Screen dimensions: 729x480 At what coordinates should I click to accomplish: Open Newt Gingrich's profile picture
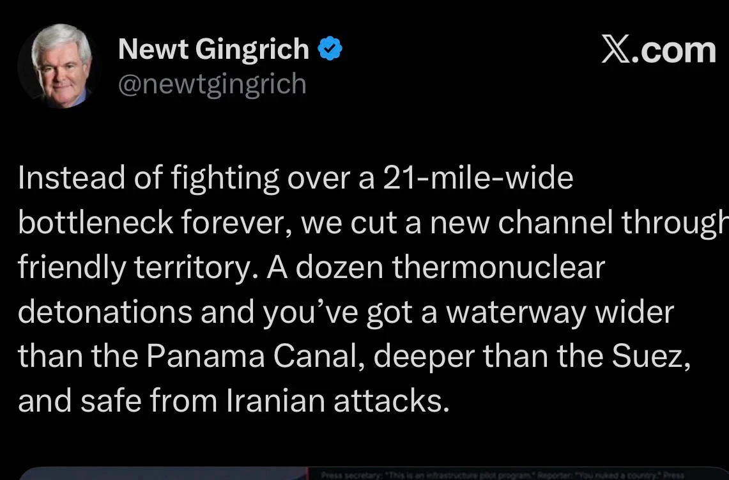click(59, 66)
